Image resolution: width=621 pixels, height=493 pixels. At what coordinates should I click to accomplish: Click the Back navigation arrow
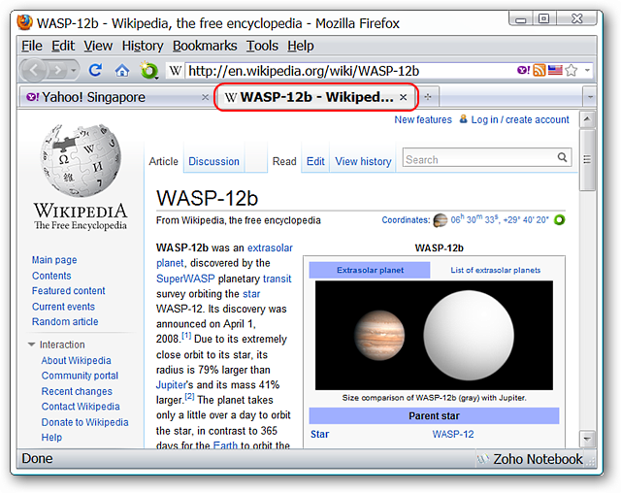tap(34, 71)
